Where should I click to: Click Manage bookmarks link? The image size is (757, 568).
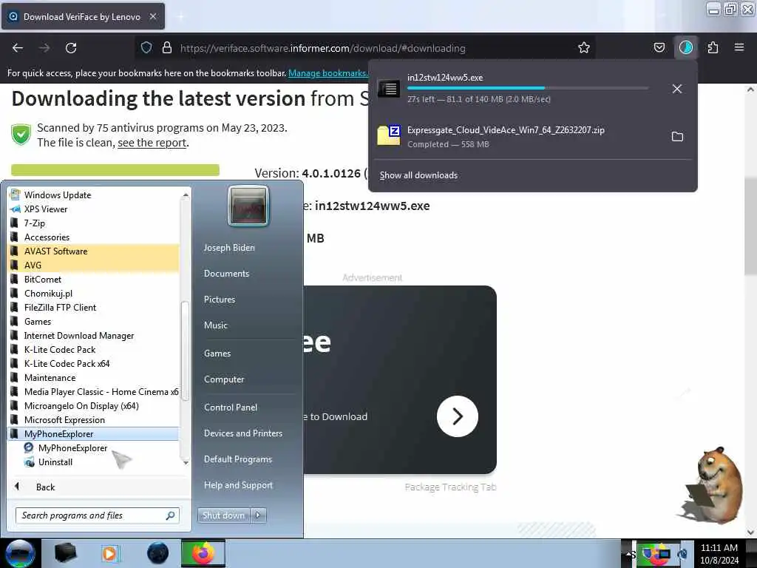pos(327,73)
